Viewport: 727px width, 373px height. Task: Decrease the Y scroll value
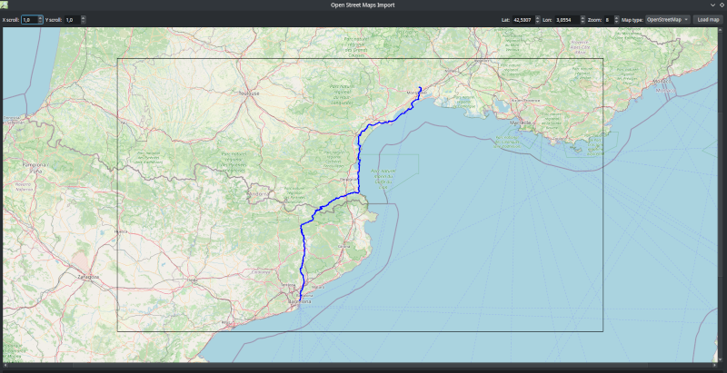[84, 21]
